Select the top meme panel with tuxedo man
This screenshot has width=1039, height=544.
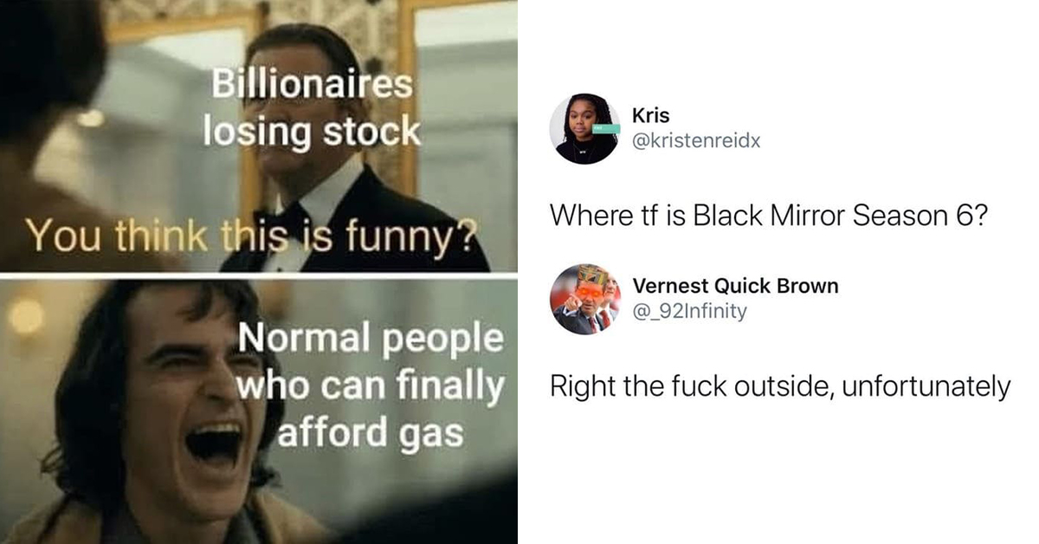point(259,135)
